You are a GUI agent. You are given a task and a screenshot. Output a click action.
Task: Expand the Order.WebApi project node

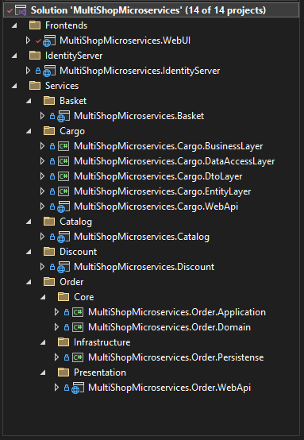click(x=56, y=388)
